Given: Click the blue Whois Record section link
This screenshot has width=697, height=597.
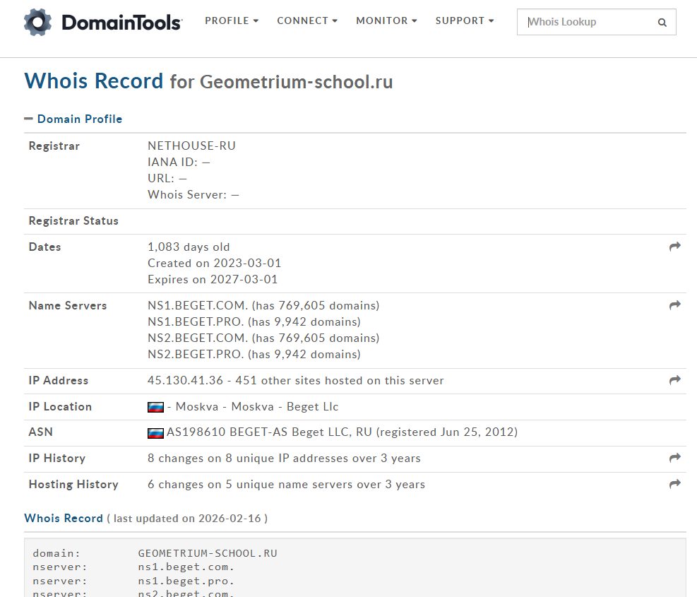Looking at the screenshot, I should coord(64,518).
